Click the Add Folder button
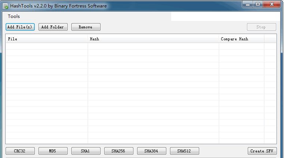This screenshot has height=158, width=284. [x=53, y=27]
